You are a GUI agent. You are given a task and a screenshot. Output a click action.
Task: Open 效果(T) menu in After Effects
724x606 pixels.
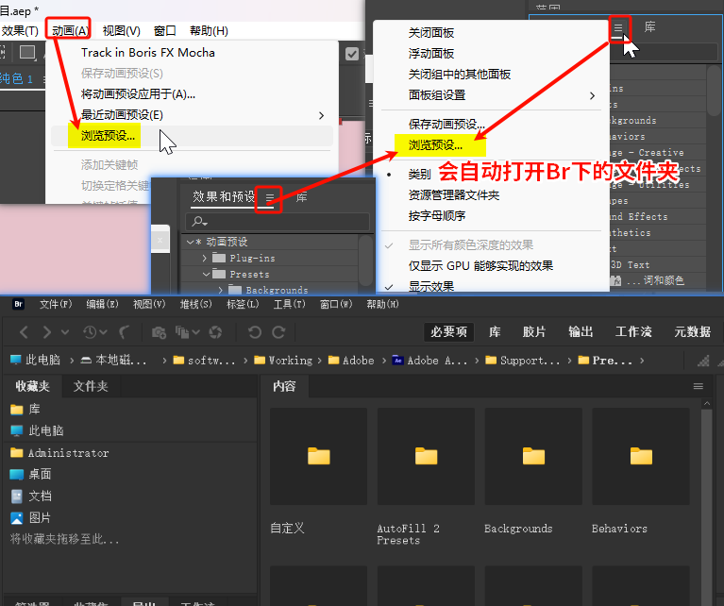point(20,31)
